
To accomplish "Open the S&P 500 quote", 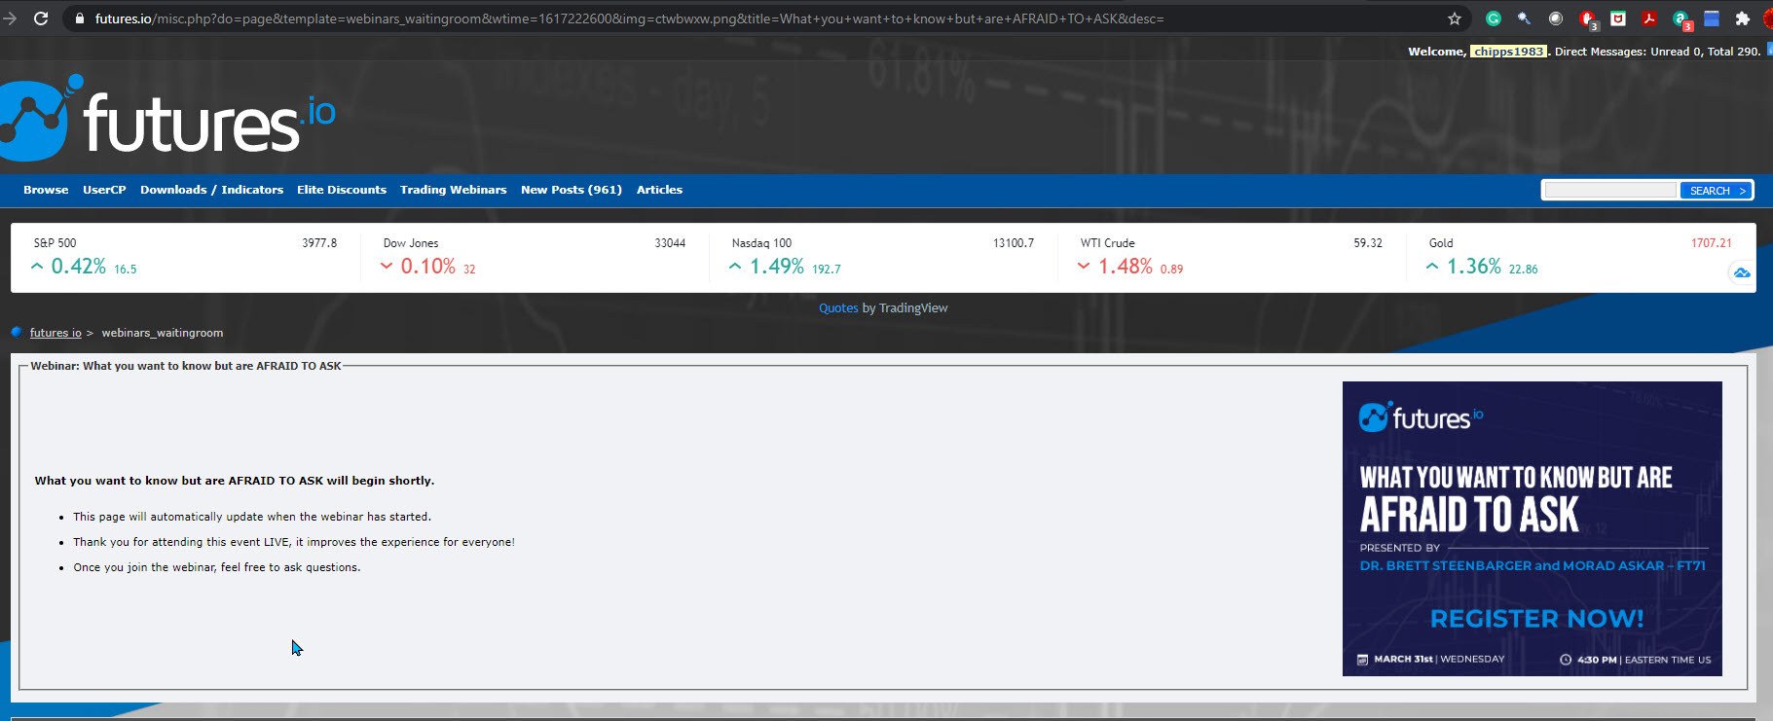I will 185,258.
